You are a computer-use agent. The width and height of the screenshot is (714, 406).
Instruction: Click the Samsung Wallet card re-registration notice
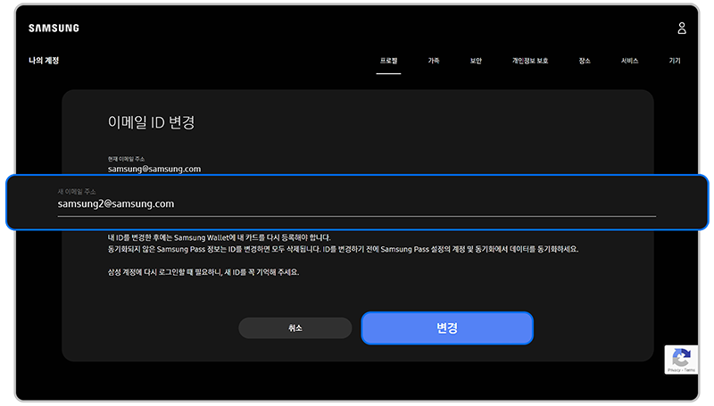pos(219,237)
